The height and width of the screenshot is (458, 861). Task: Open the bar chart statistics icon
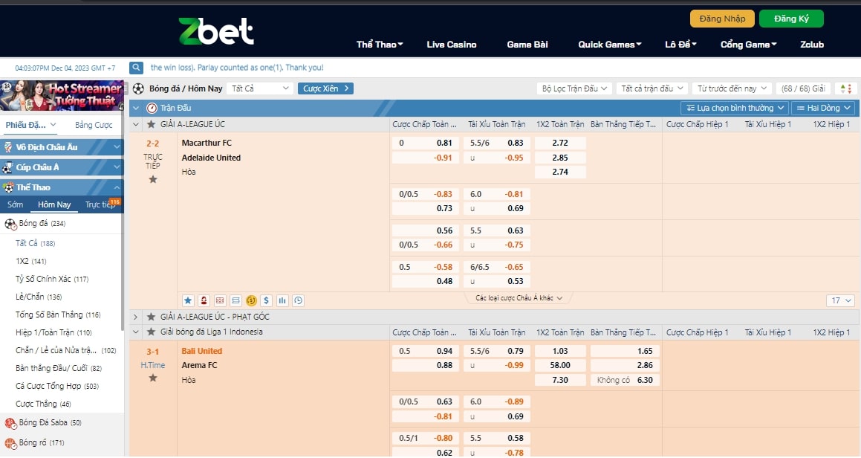pyautogui.click(x=282, y=300)
